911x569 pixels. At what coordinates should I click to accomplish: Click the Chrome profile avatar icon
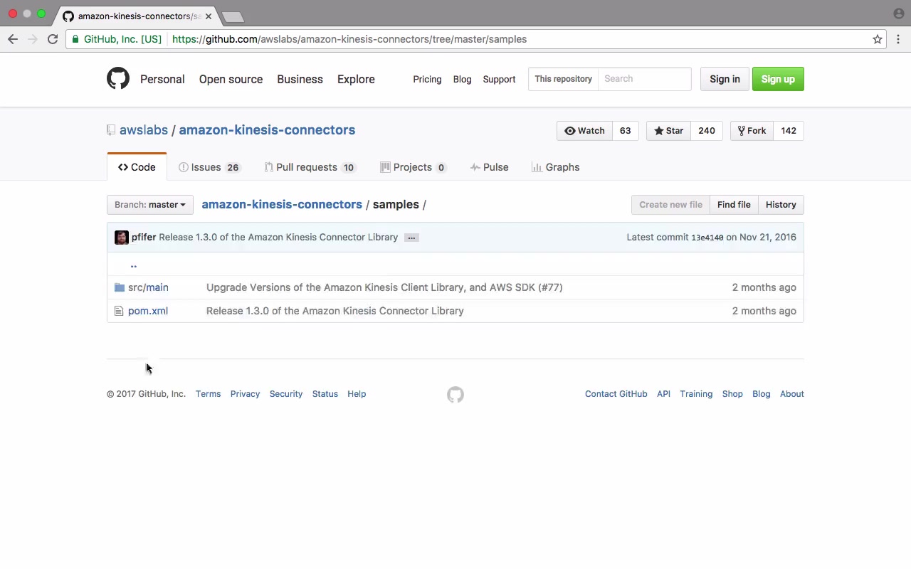898,14
